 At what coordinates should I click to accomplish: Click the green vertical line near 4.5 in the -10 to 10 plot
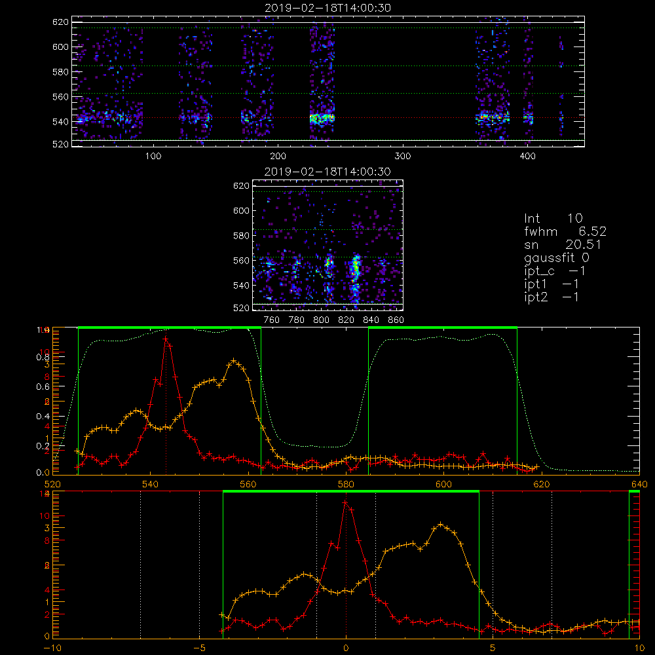[479, 565]
